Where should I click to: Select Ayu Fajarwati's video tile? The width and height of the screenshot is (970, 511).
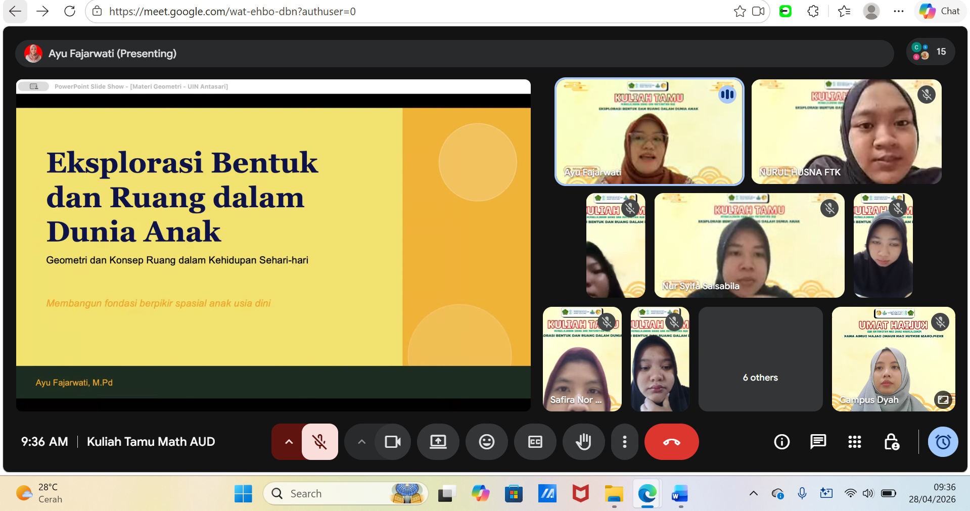650,131
